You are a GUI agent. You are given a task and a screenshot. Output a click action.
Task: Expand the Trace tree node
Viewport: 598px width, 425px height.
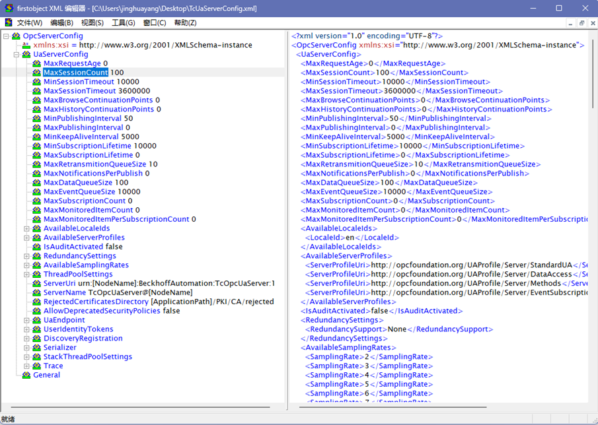click(27, 366)
